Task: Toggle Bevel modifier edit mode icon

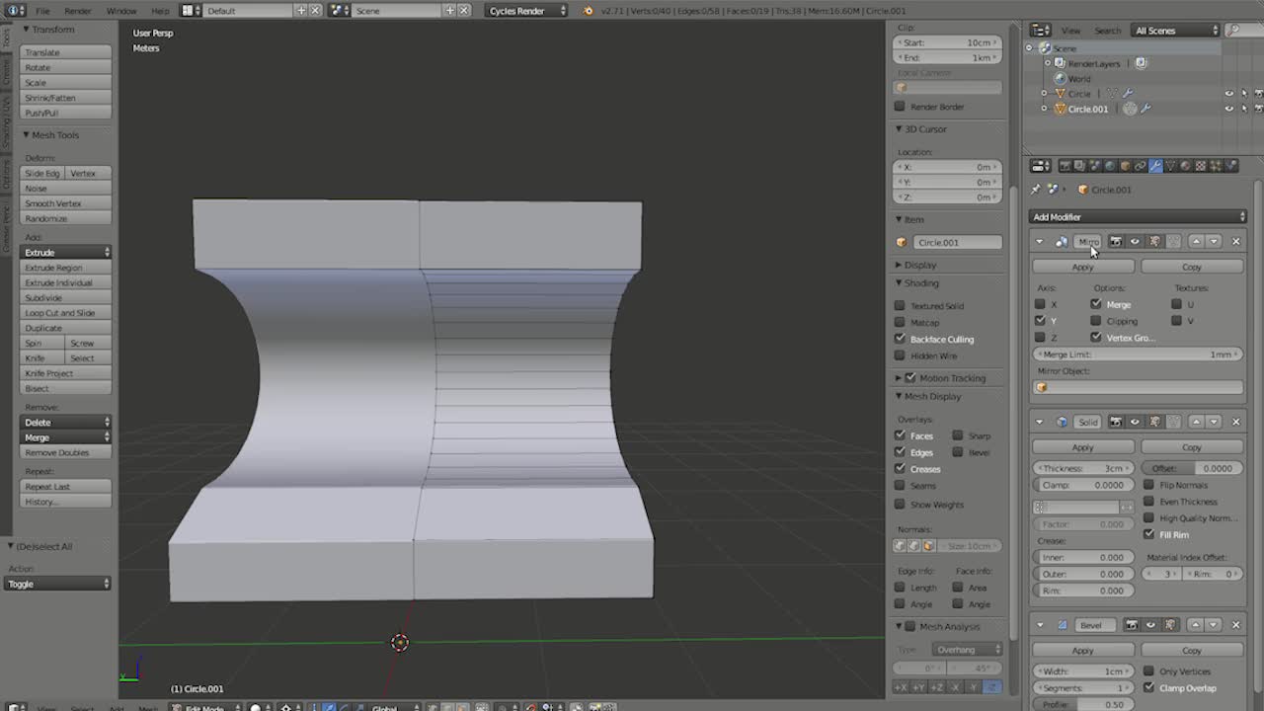Action: [1171, 625]
